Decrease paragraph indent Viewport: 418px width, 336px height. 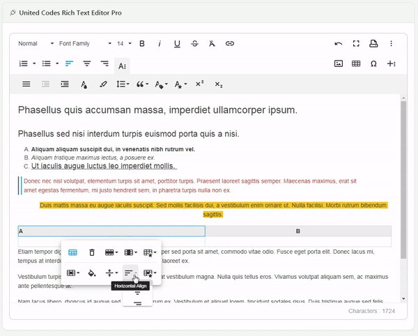click(45, 84)
